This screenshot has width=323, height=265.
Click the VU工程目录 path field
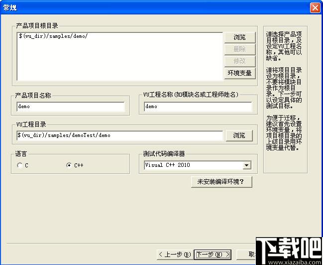(119, 135)
